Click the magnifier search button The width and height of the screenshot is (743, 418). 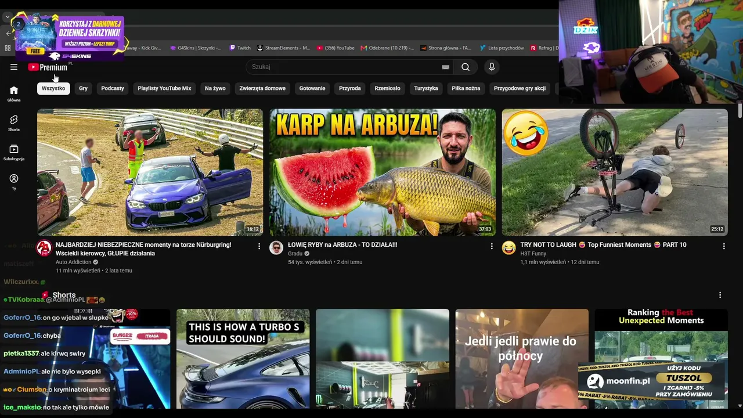[466, 67]
